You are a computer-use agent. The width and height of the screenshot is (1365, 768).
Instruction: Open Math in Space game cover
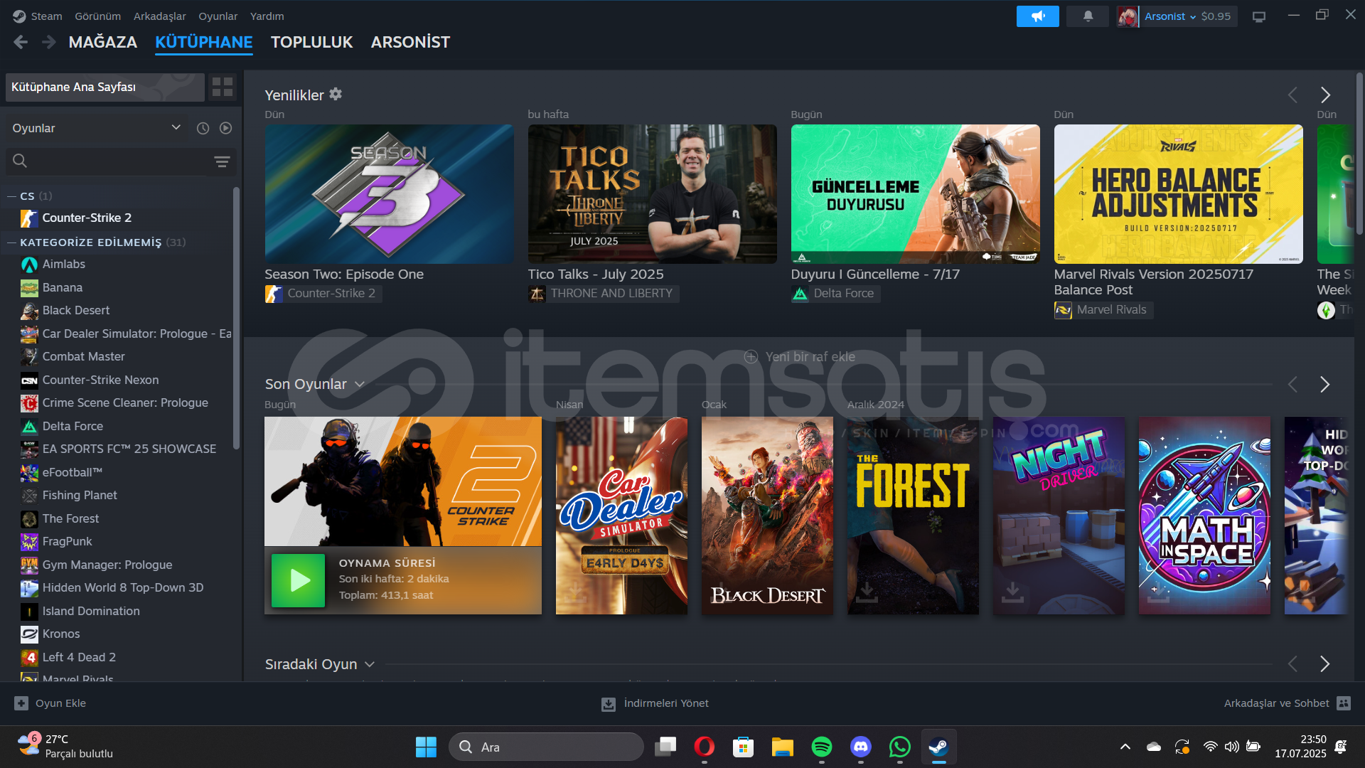click(x=1204, y=516)
